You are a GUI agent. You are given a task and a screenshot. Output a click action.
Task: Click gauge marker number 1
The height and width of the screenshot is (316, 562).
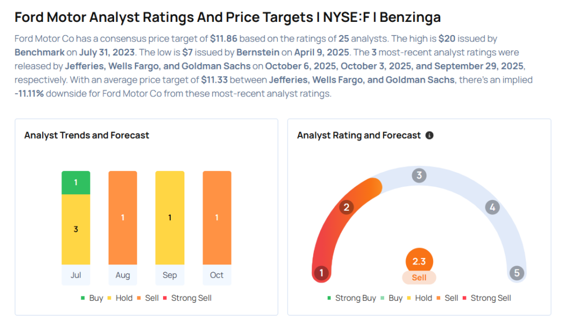[x=321, y=273]
